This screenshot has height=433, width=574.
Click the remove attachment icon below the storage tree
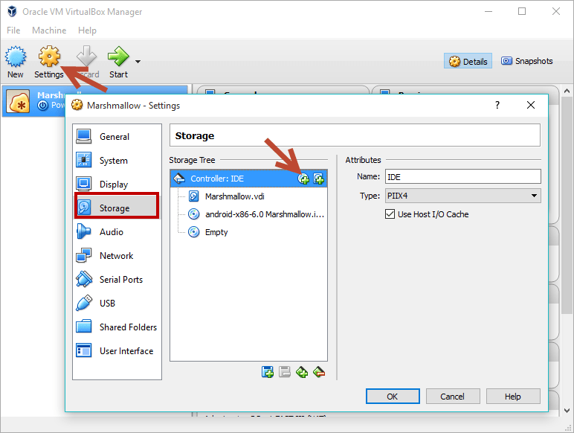(319, 372)
